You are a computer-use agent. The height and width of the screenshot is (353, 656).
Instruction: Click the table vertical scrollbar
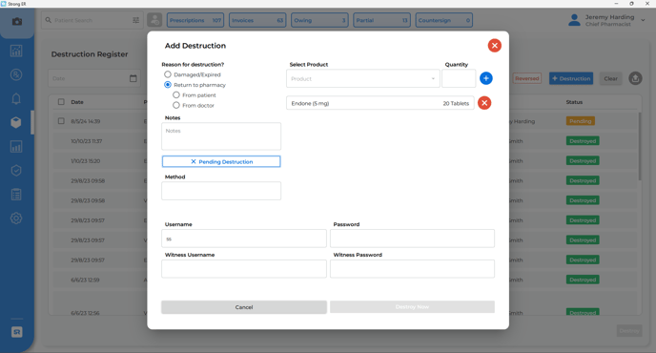[x=639, y=147]
